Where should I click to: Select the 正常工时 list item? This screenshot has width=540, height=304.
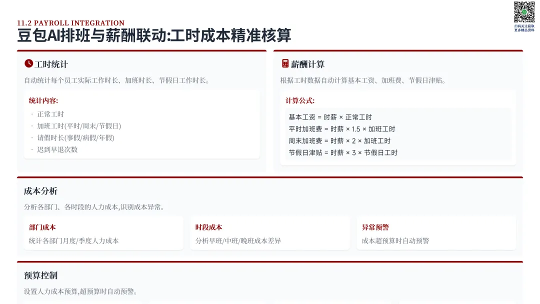pyautogui.click(x=50, y=114)
